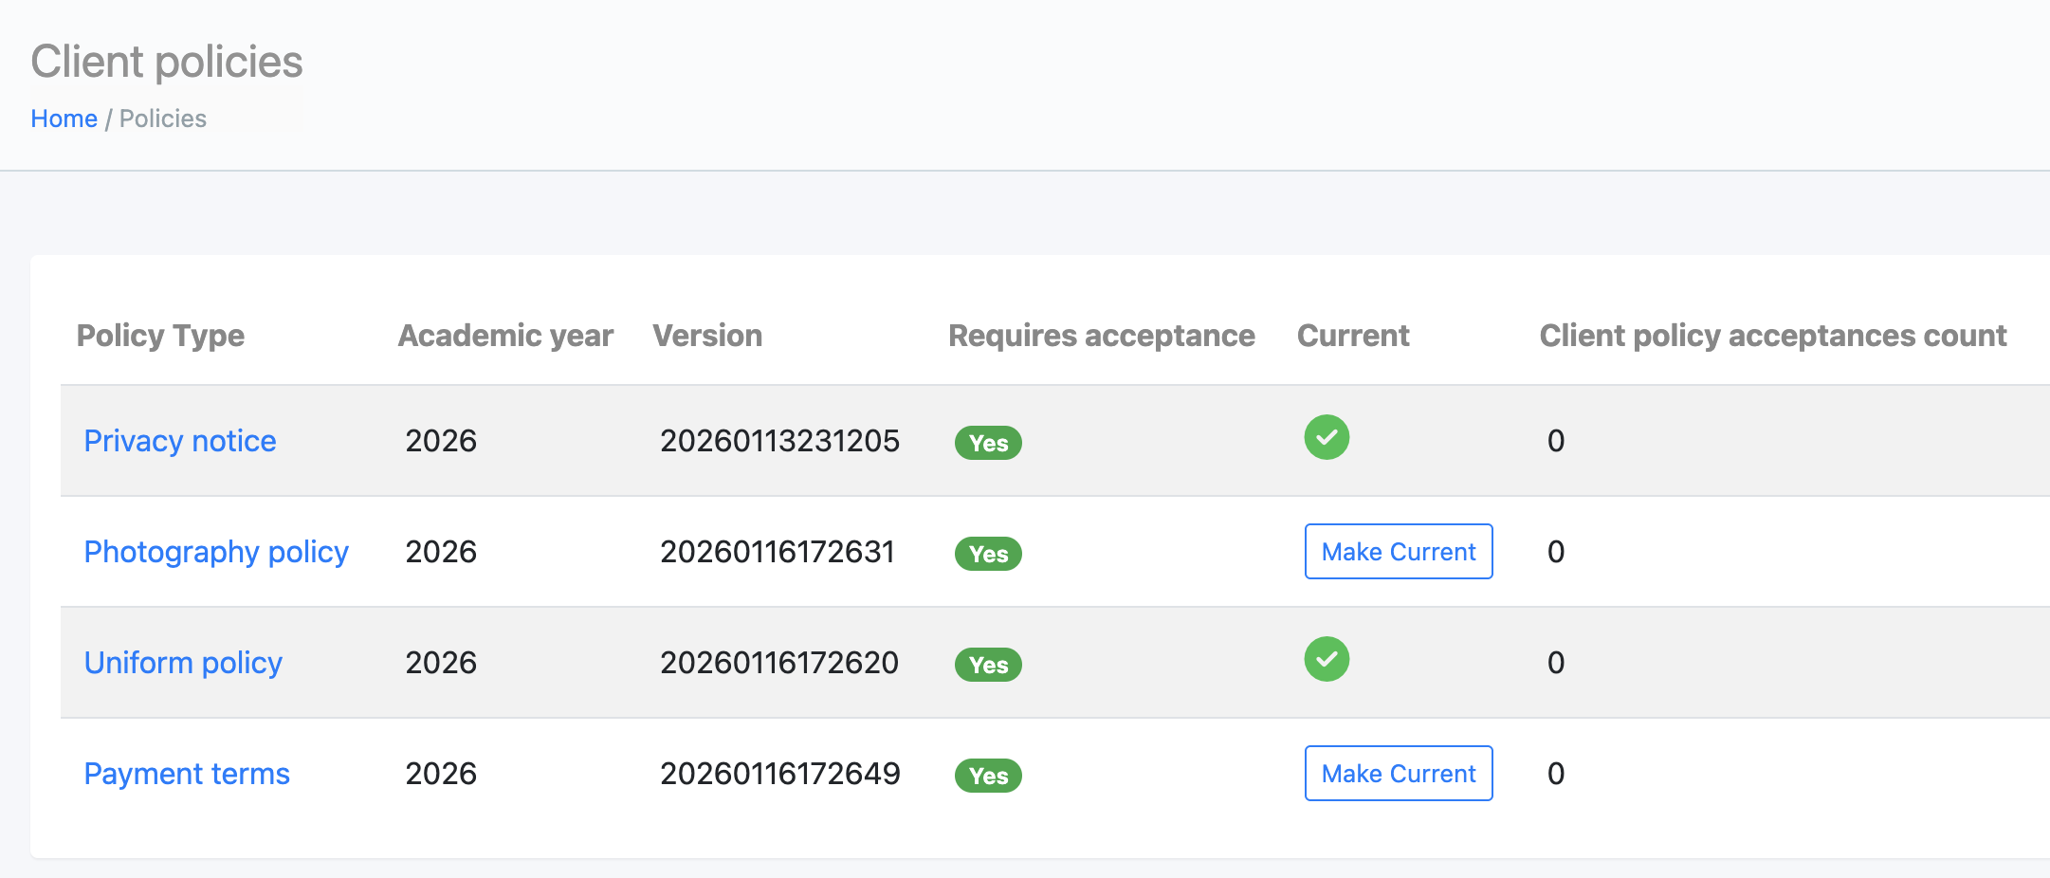Screen dimensions: 2050x878
Task: Click version 20260116172649
Action: pyautogui.click(x=780, y=774)
